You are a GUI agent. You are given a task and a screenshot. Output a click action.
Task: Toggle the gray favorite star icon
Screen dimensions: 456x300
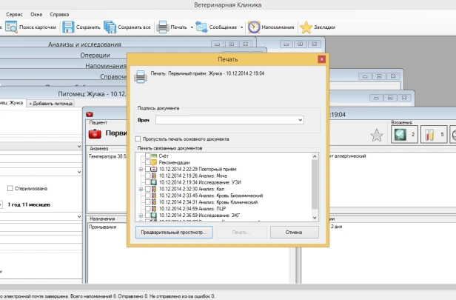tap(377, 136)
